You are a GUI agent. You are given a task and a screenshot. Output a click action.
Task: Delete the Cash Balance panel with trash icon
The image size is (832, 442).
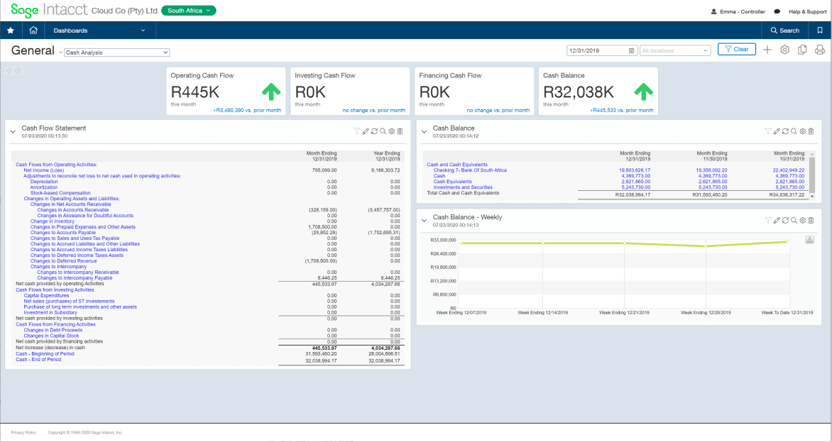811,131
